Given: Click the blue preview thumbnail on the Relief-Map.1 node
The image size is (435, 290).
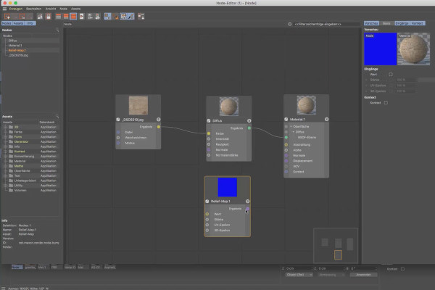Looking at the screenshot, I should tap(227, 187).
